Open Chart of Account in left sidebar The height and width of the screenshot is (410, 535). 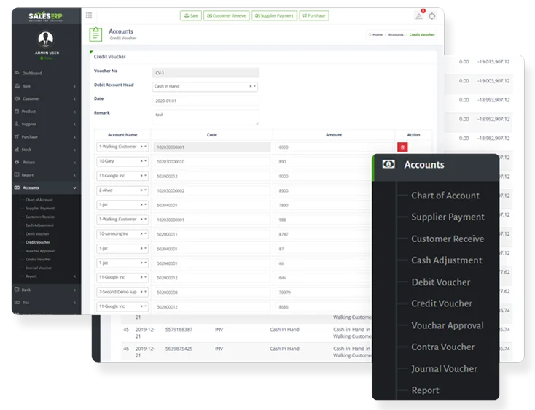(x=39, y=200)
